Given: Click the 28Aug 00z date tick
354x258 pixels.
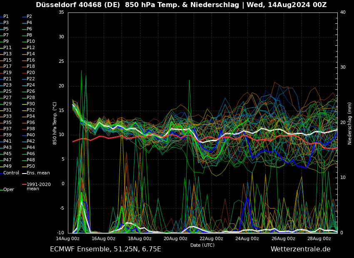Looking at the screenshot, I should 319,238.
